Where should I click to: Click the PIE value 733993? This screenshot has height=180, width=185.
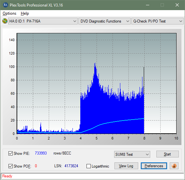click(41, 153)
